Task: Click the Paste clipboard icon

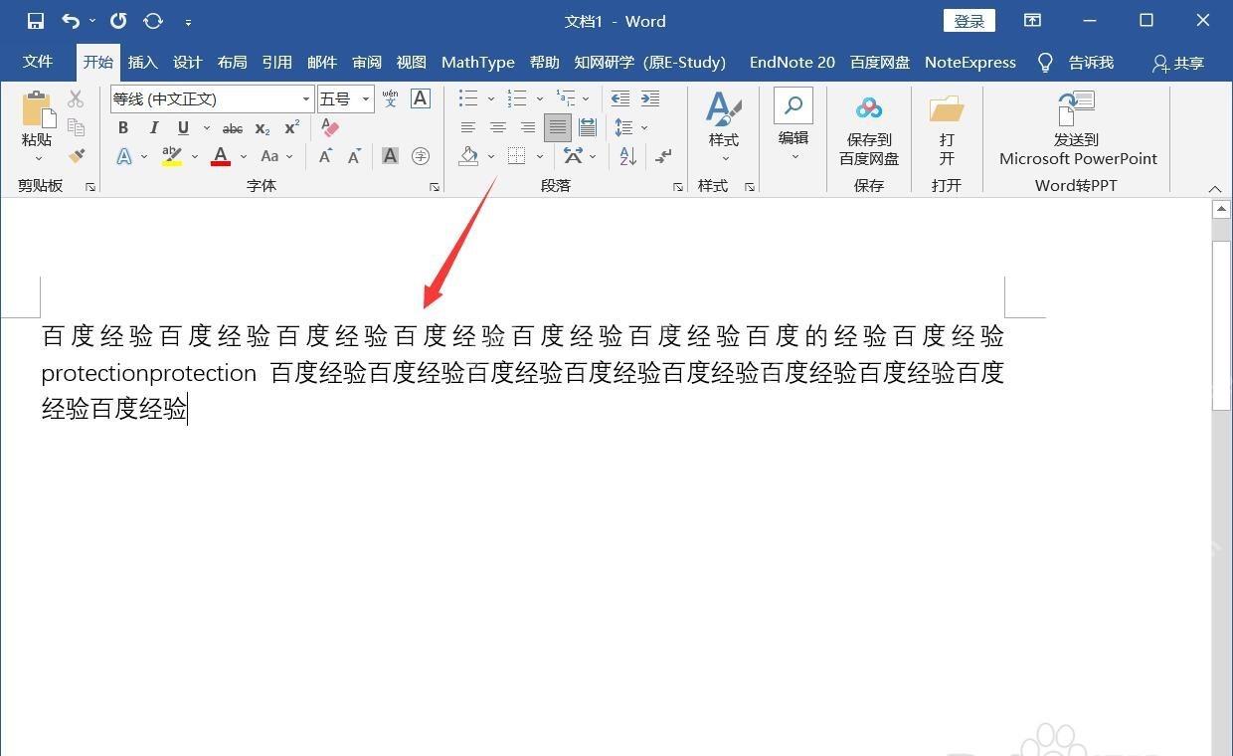Action: [37, 109]
